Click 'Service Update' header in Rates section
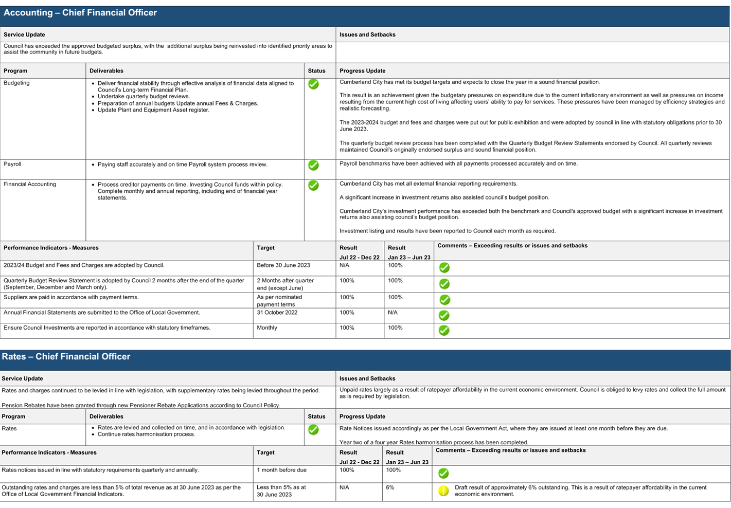This screenshot has width=731, height=508. [22, 378]
